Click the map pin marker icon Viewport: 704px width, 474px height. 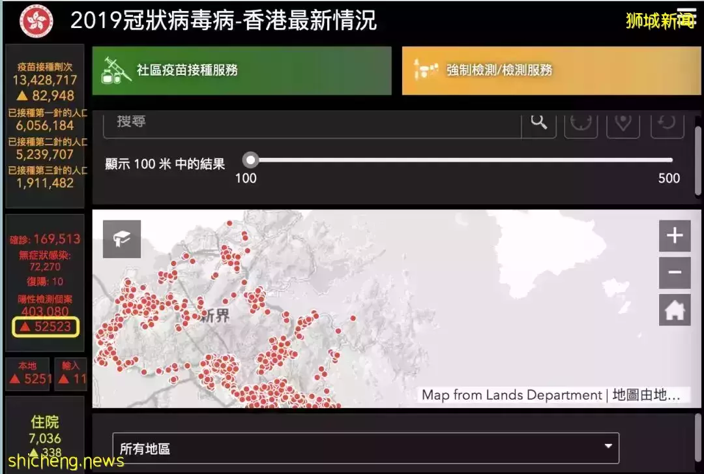[x=623, y=123]
